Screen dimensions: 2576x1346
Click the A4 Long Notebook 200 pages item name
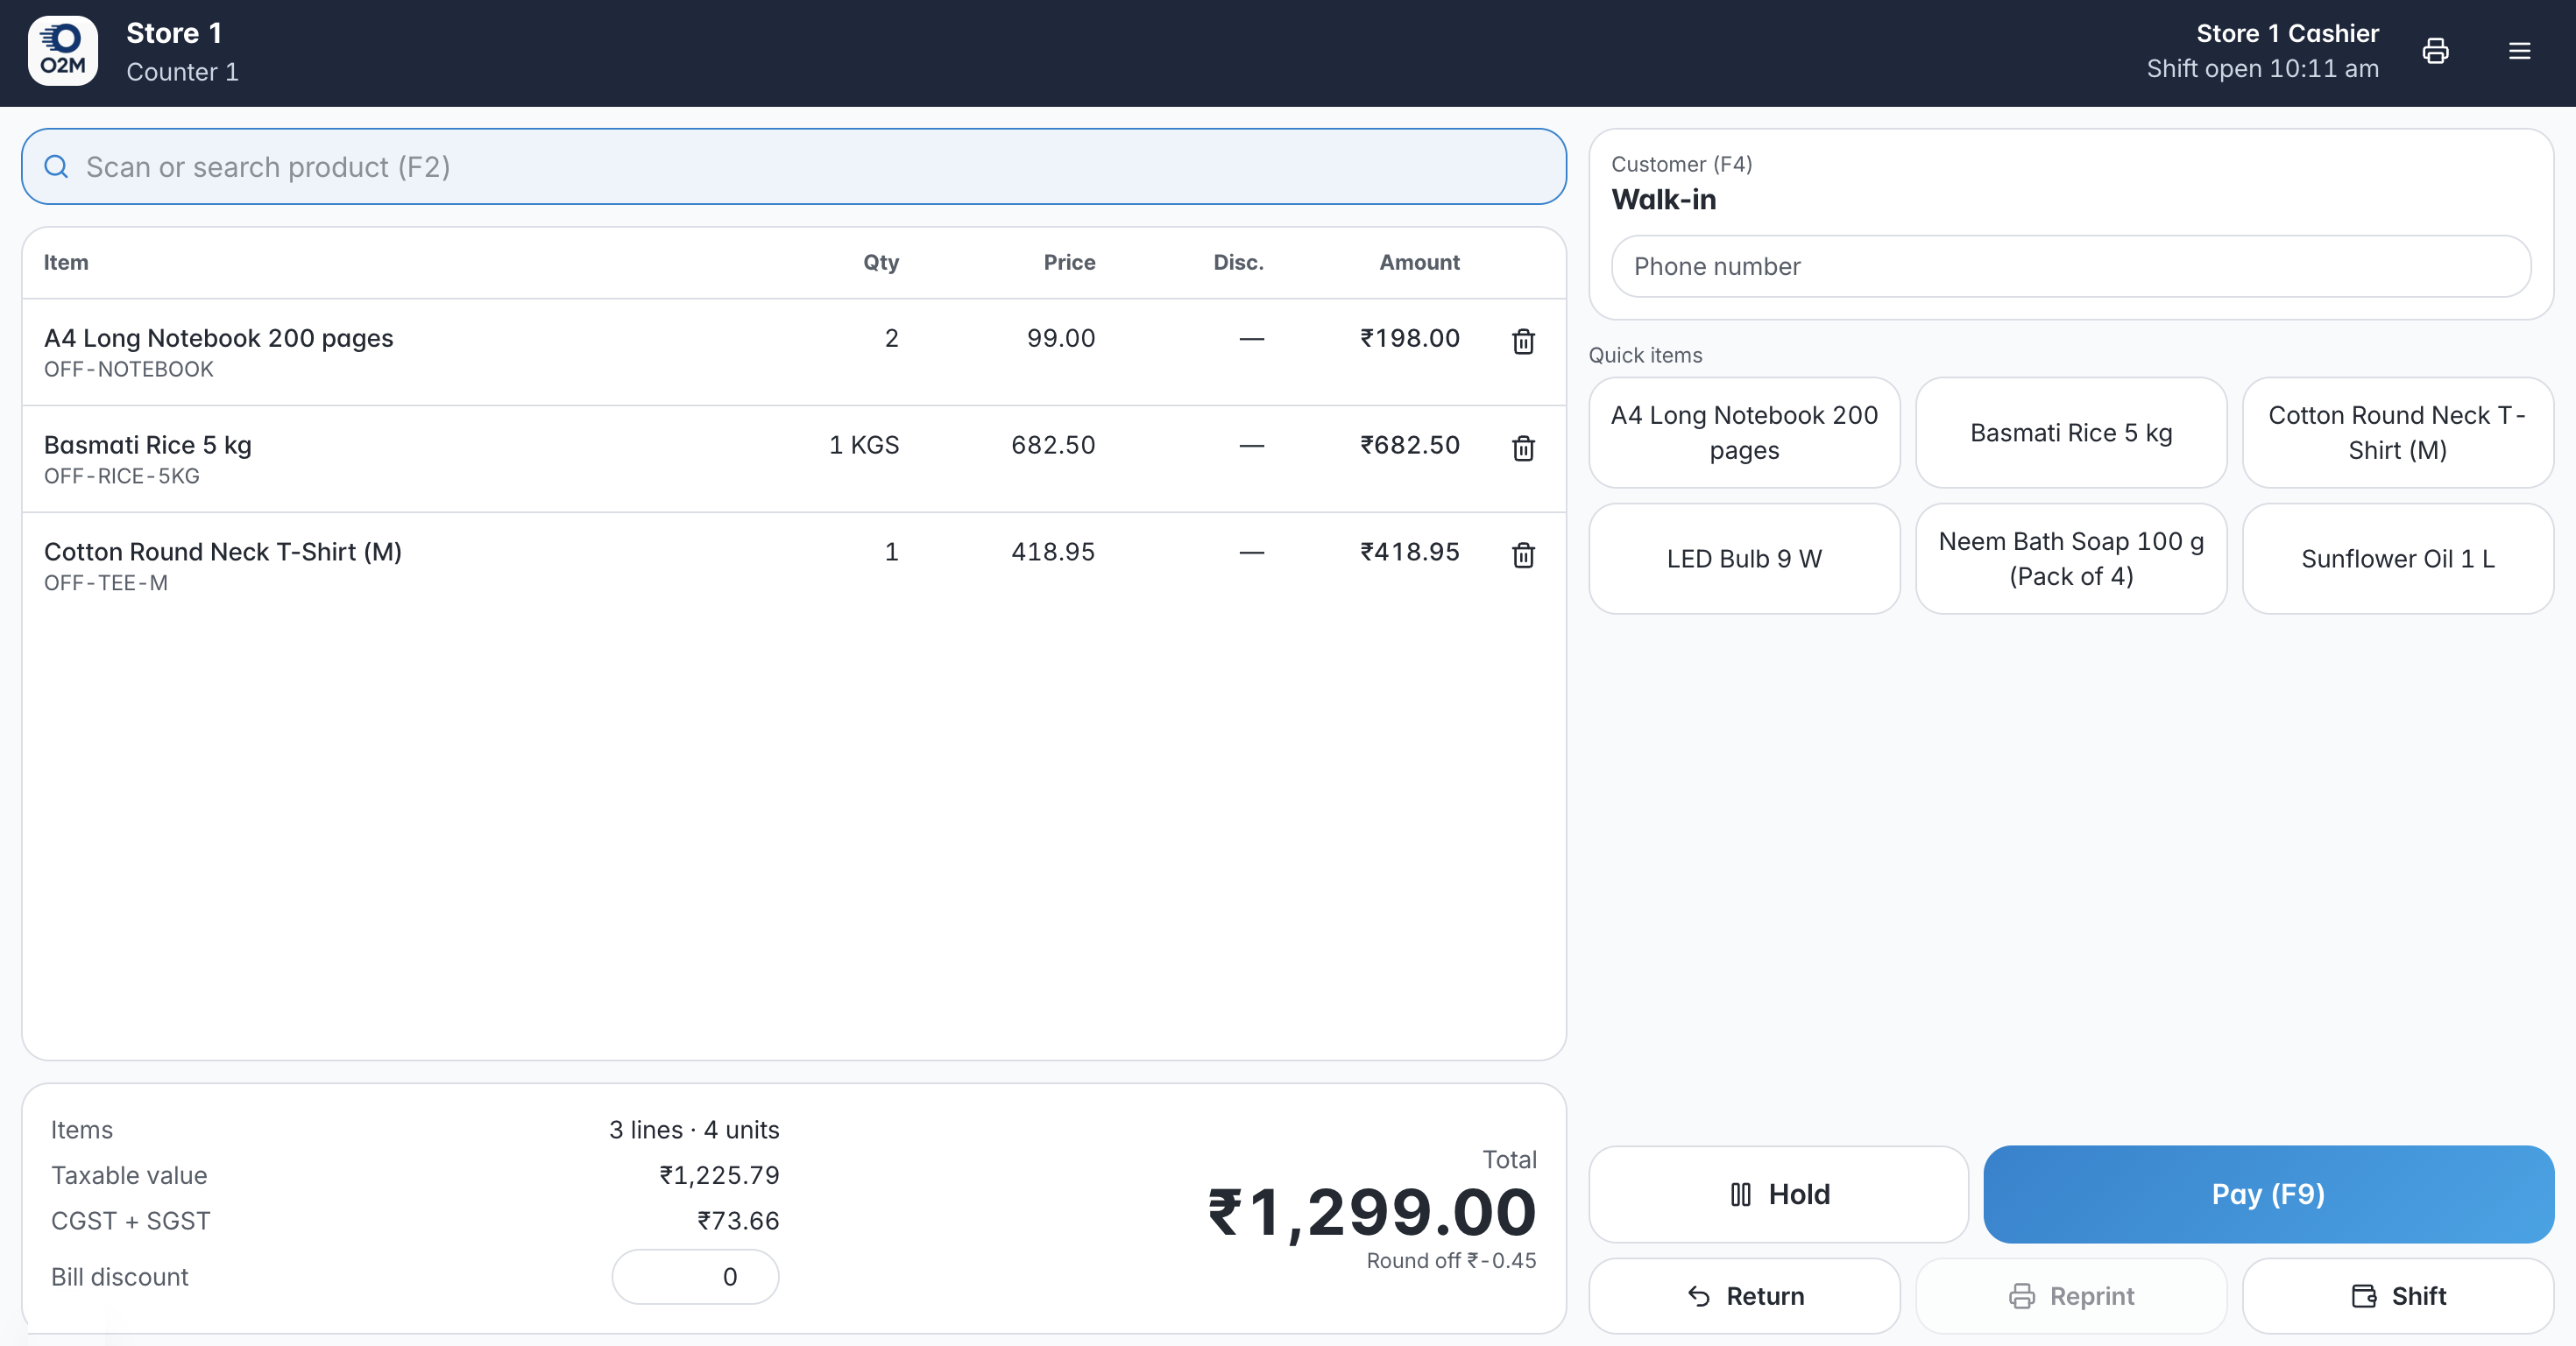tap(219, 339)
